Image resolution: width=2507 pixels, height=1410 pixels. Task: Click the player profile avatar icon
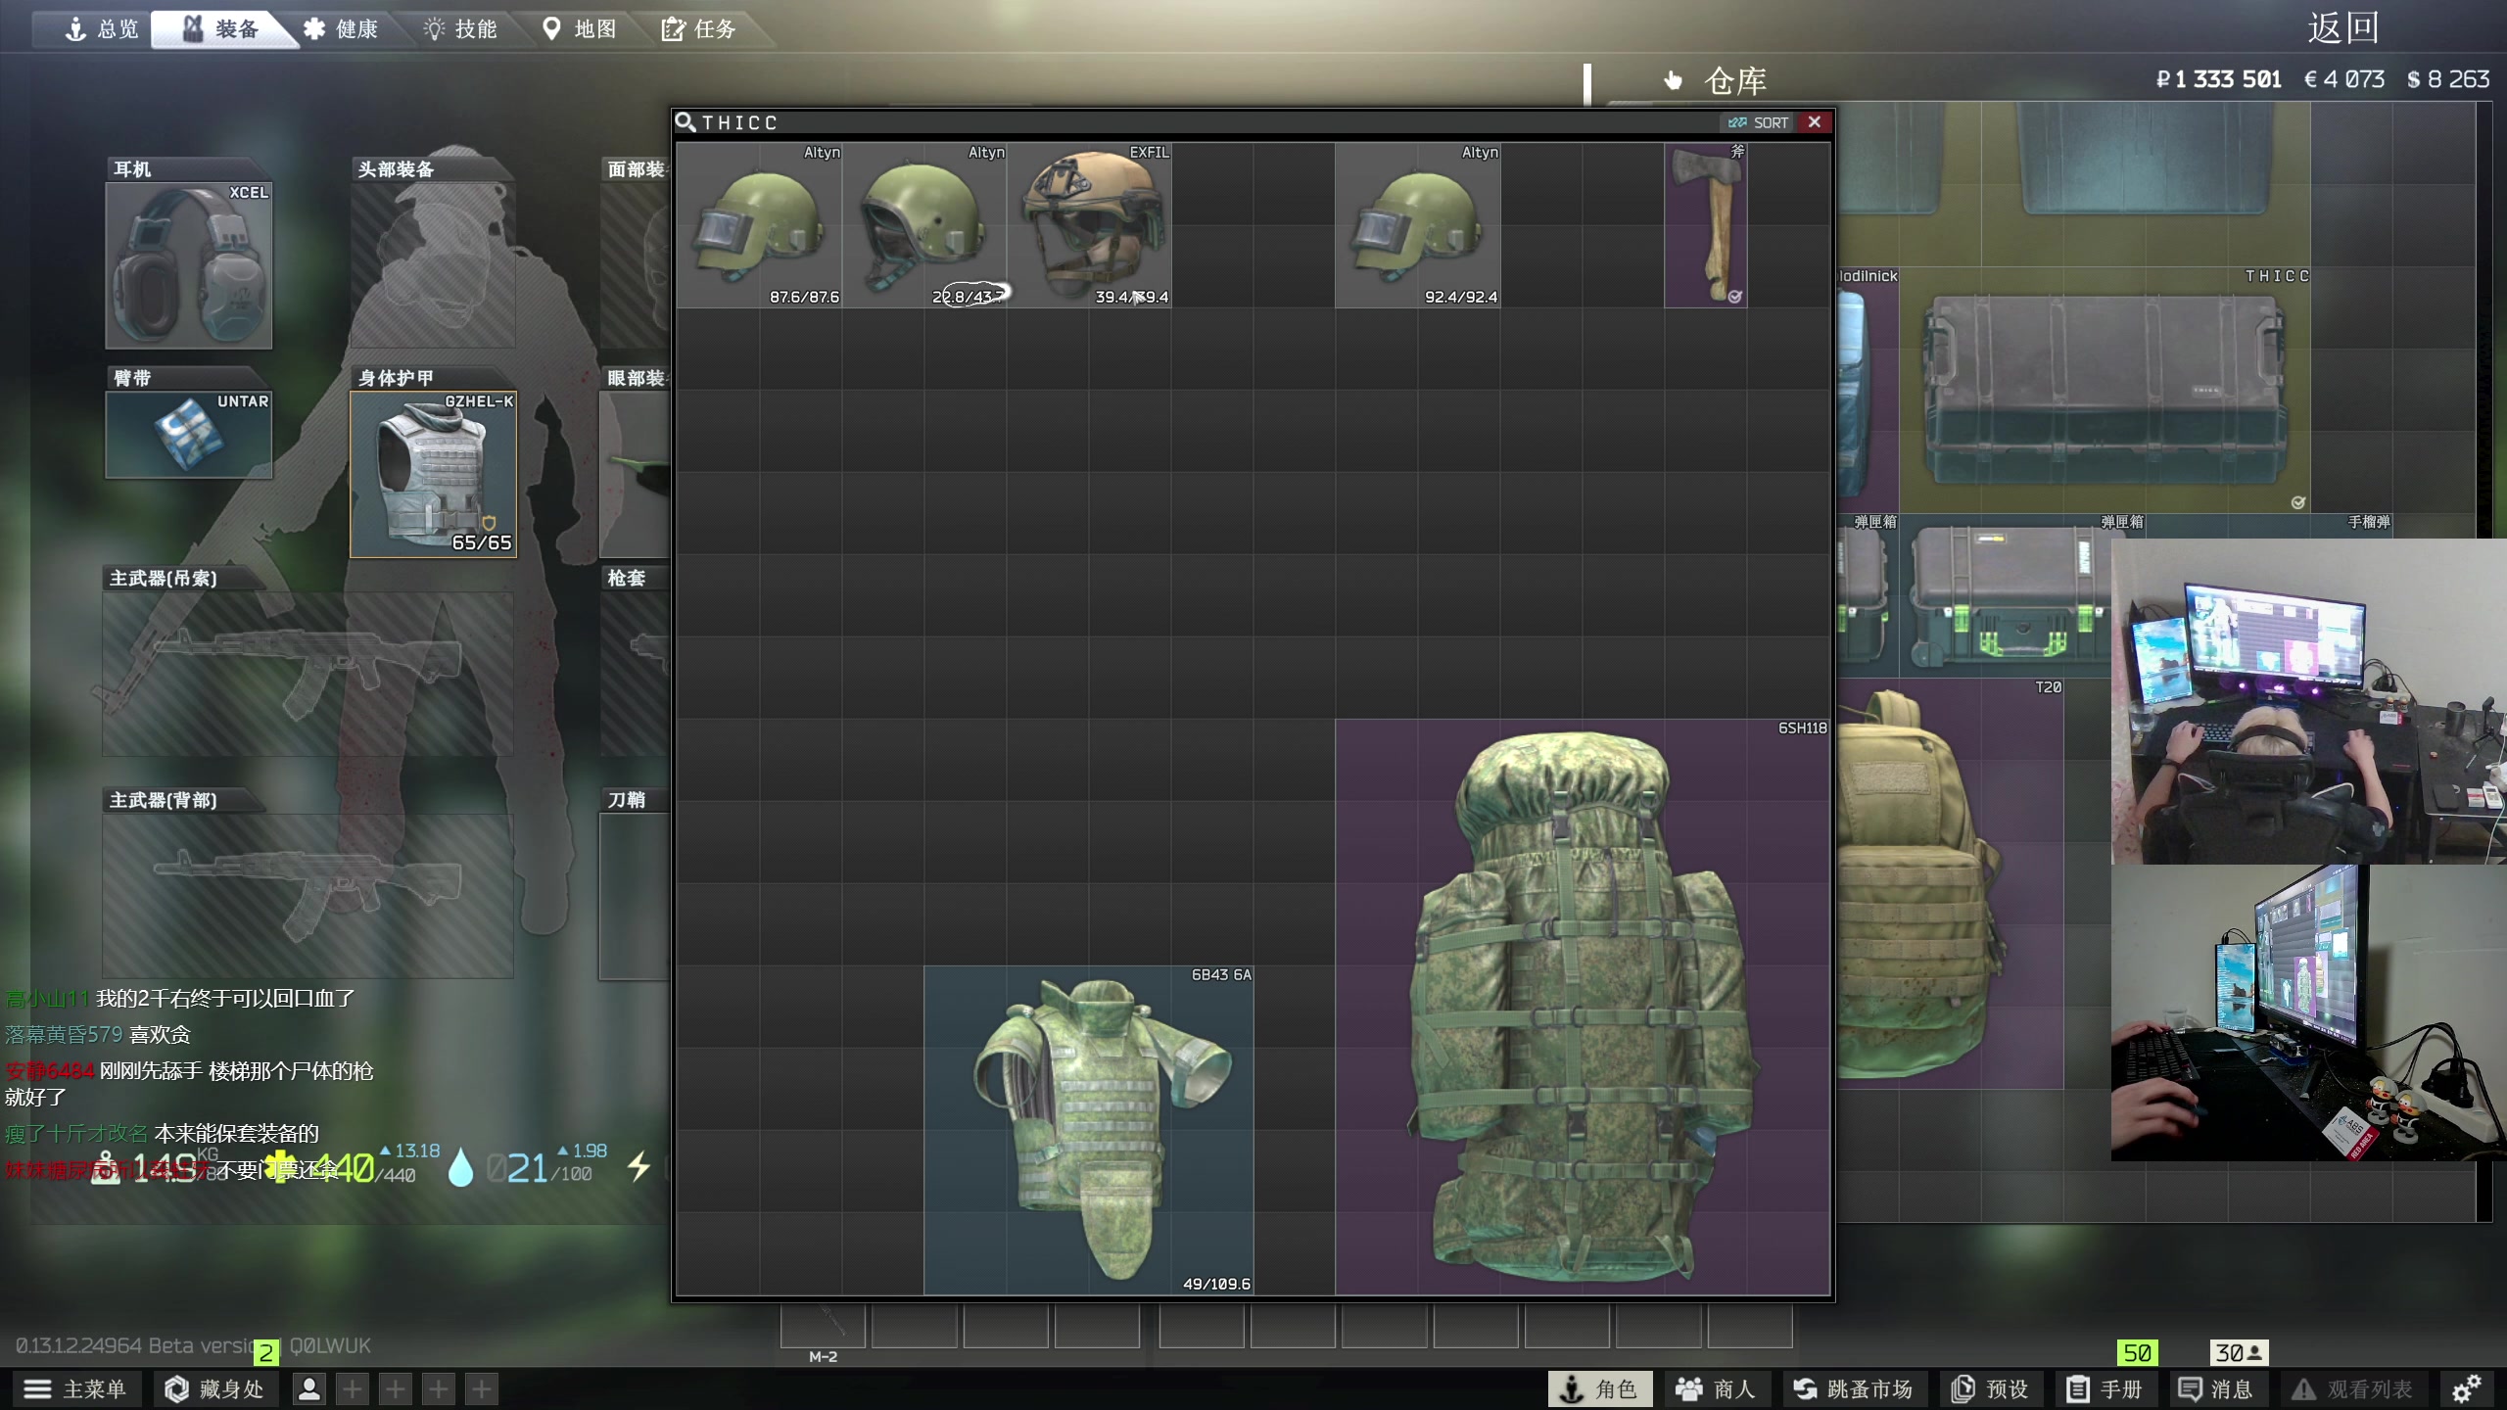pos(309,1388)
